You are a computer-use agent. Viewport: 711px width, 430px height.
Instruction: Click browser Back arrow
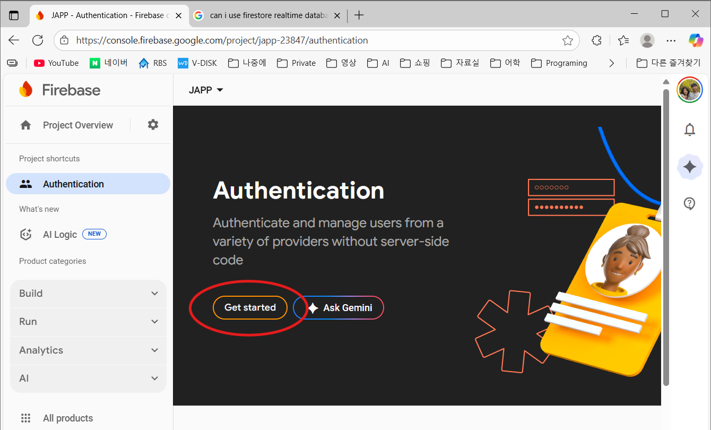click(14, 40)
